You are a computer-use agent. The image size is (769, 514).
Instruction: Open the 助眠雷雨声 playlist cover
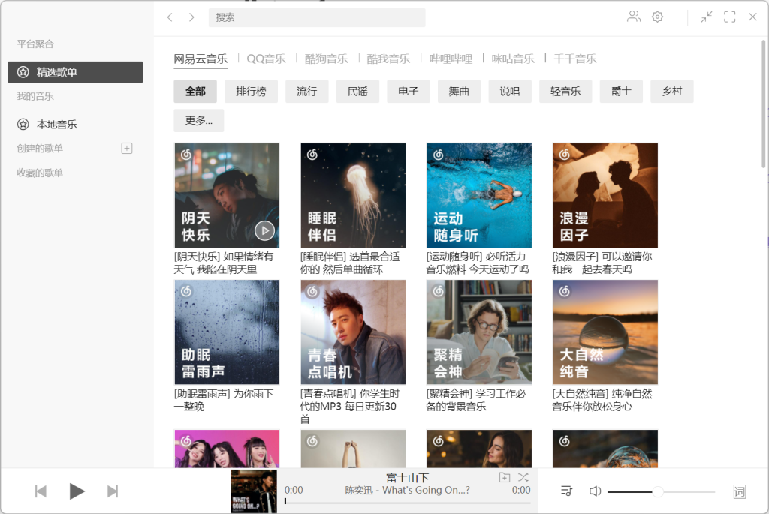pyautogui.click(x=227, y=332)
